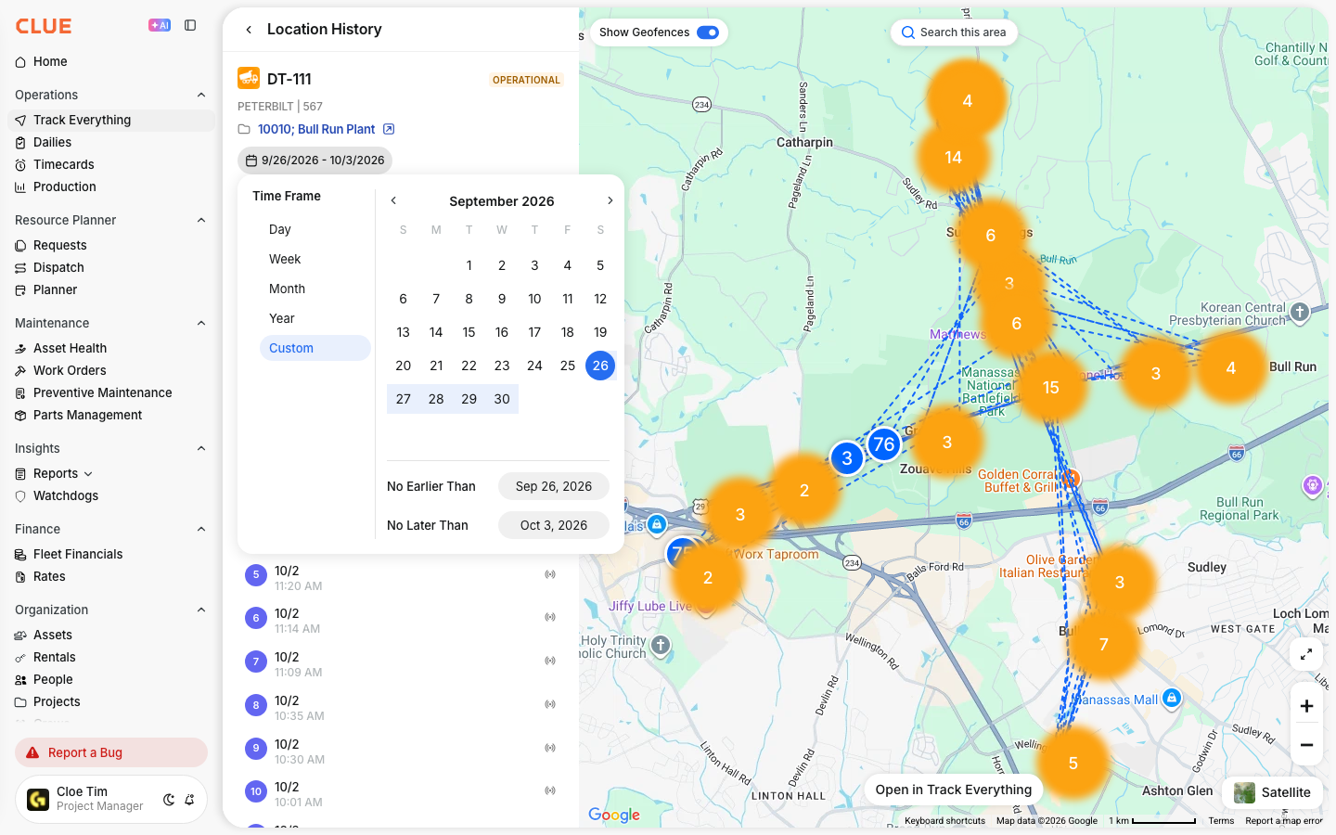Collapse the Operations section
Viewport: 1336px width, 835px height.
[201, 95]
